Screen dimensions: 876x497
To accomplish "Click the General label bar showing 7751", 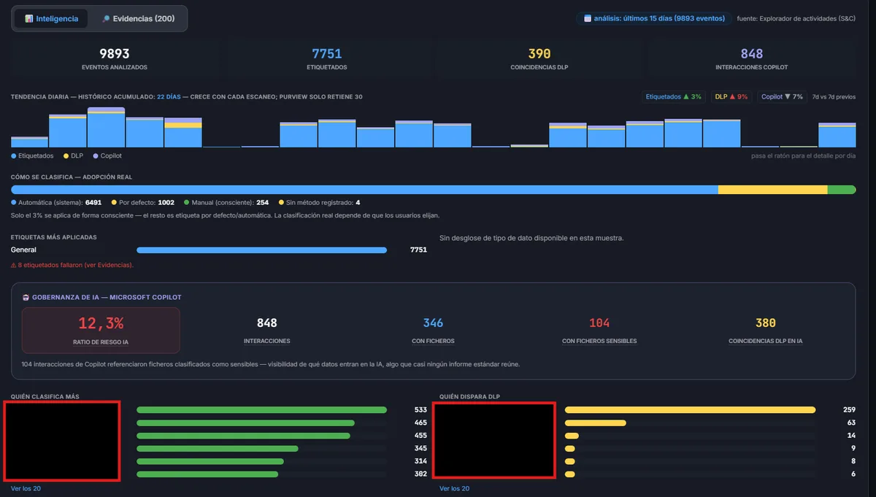I will tap(261, 250).
